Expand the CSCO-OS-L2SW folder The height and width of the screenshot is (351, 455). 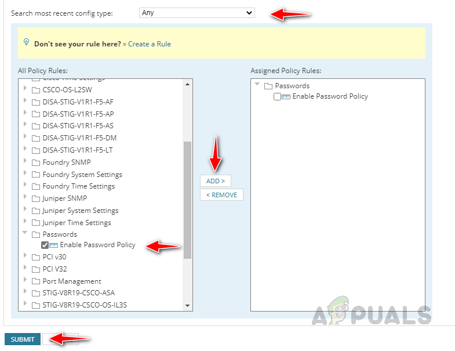click(x=25, y=88)
